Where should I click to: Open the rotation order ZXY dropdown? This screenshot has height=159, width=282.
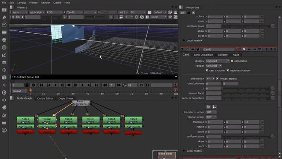[211, 117]
